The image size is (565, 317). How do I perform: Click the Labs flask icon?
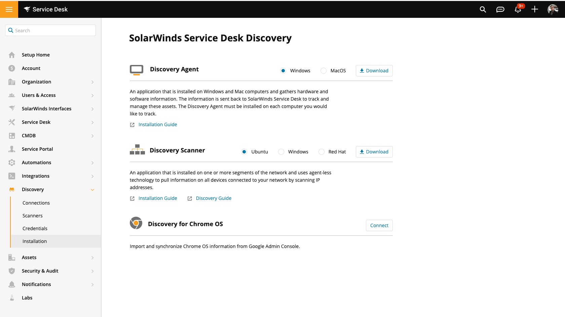point(12,298)
